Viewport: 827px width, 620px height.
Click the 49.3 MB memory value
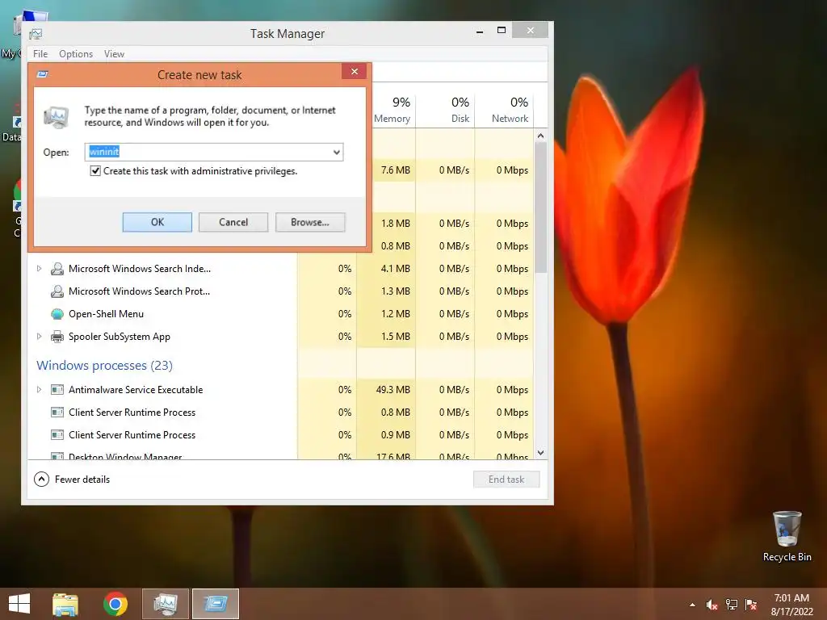[393, 390]
